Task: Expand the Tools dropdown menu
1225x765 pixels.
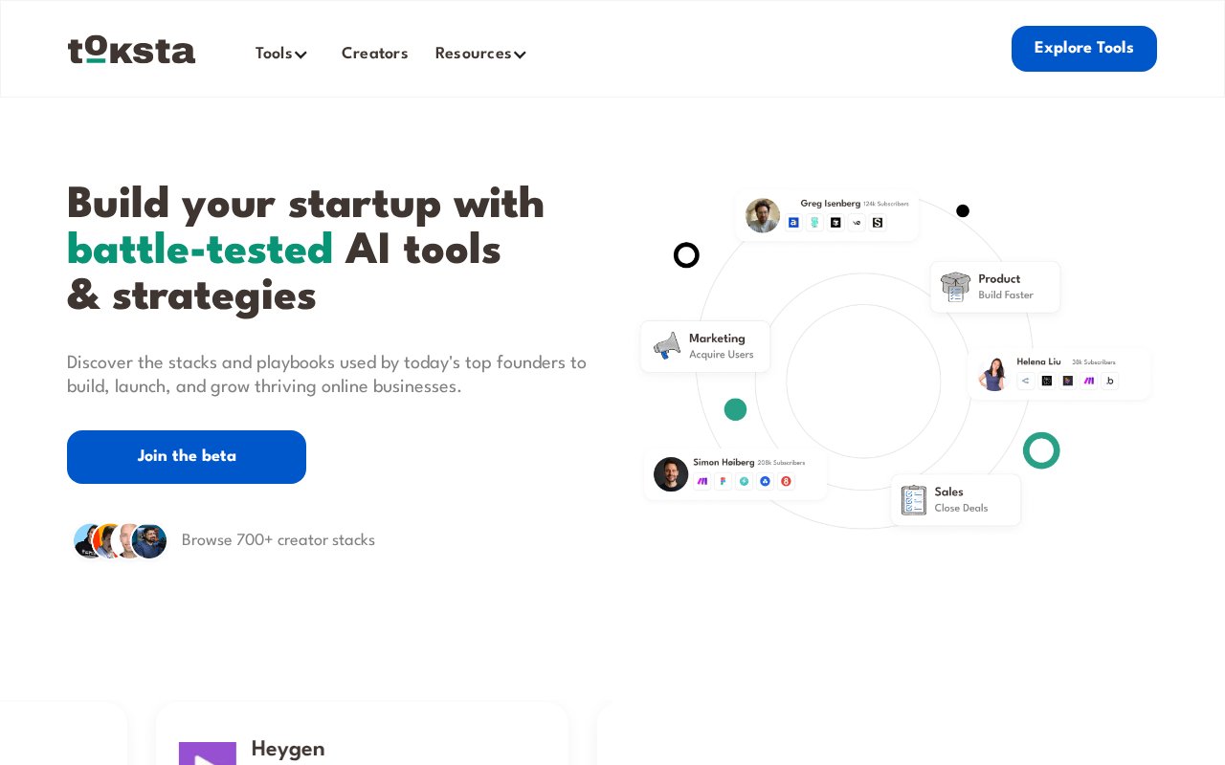Action: 280,54
